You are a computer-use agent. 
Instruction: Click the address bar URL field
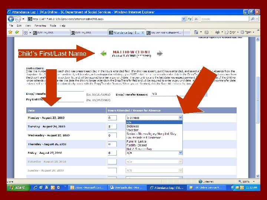(104, 19)
